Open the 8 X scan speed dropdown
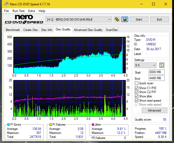 (x=145, y=65)
